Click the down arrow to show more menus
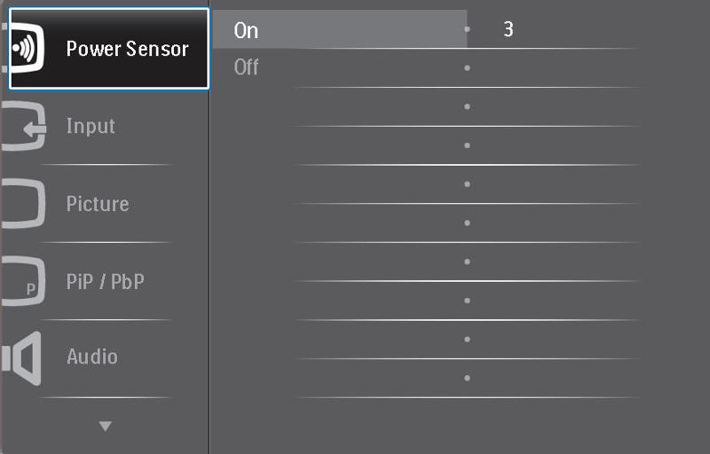The height and width of the screenshot is (454, 710). pos(106,426)
